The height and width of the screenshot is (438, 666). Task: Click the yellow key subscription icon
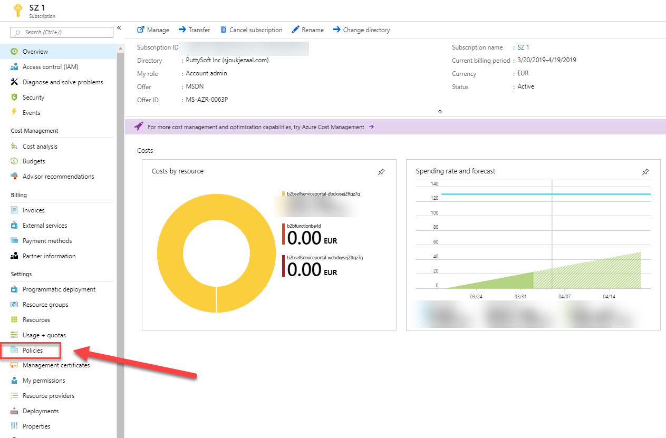[x=17, y=9]
